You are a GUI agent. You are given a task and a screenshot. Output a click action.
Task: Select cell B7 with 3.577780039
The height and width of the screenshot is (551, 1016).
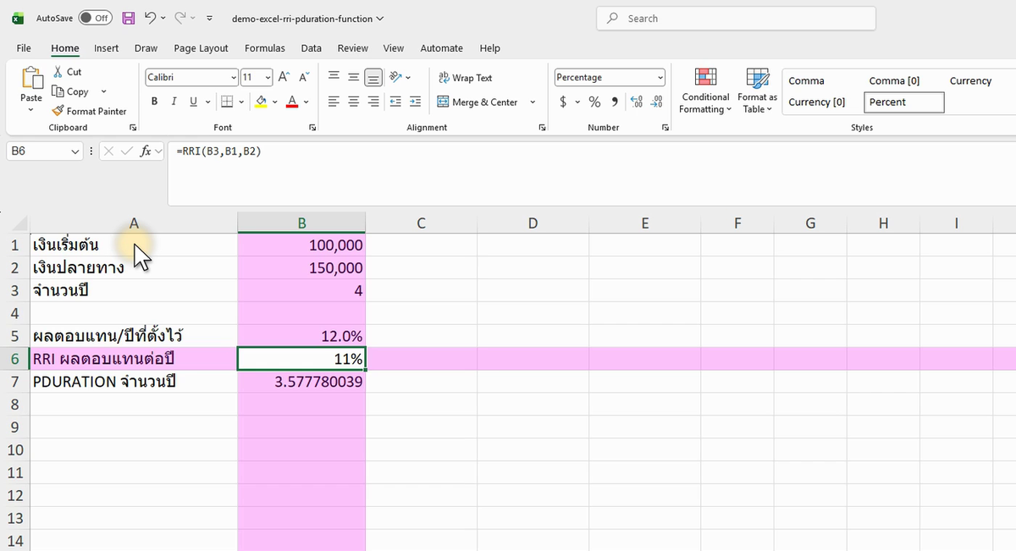tap(301, 382)
